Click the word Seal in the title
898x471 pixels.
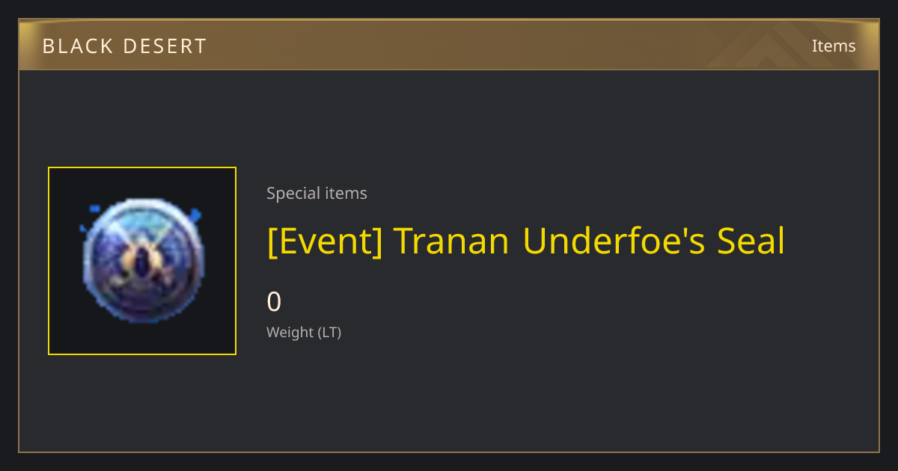point(751,241)
